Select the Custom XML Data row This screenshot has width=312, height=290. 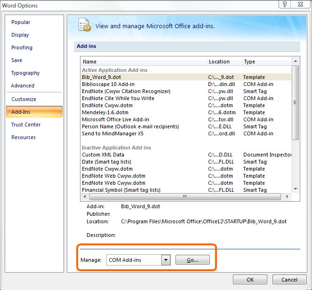(x=186, y=155)
